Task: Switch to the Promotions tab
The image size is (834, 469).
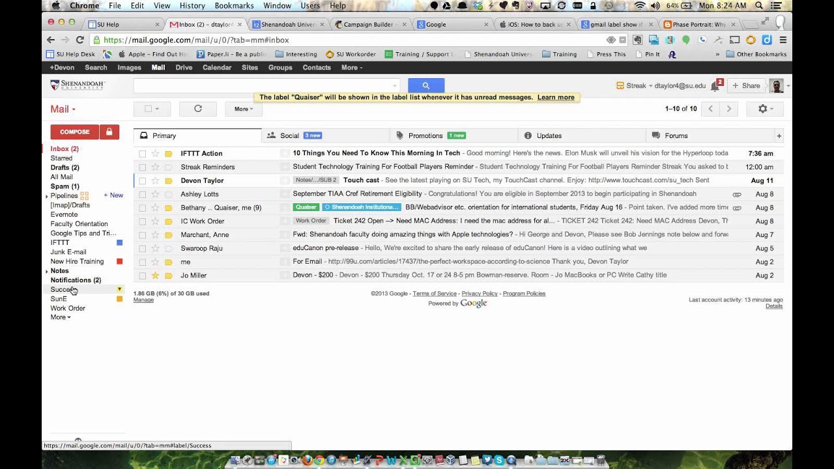Action: click(455, 135)
